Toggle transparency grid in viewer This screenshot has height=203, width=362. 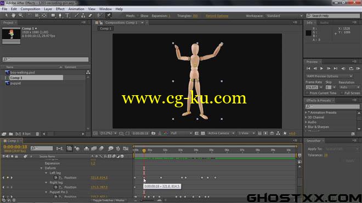click(x=203, y=134)
